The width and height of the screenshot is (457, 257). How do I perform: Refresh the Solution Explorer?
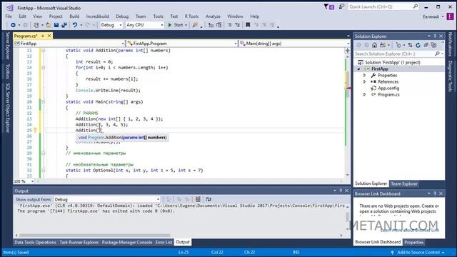point(418,45)
